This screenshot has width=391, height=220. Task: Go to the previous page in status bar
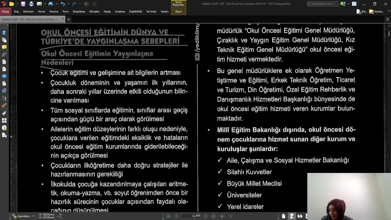point(177,216)
